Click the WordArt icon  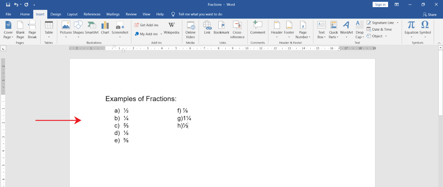(346, 28)
